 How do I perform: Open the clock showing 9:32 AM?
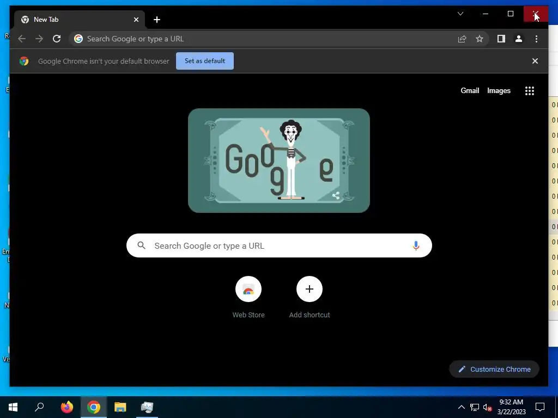pyautogui.click(x=511, y=407)
